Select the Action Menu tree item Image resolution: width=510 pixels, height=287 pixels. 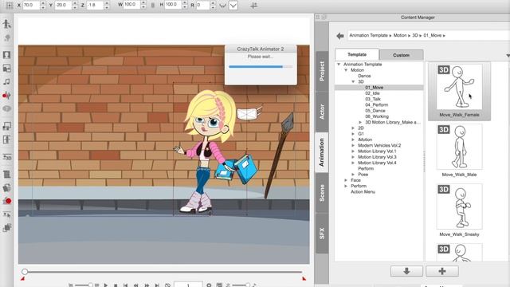click(x=363, y=192)
